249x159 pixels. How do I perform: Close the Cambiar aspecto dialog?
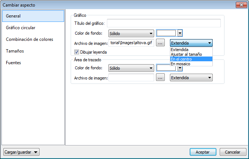[x=241, y=5]
